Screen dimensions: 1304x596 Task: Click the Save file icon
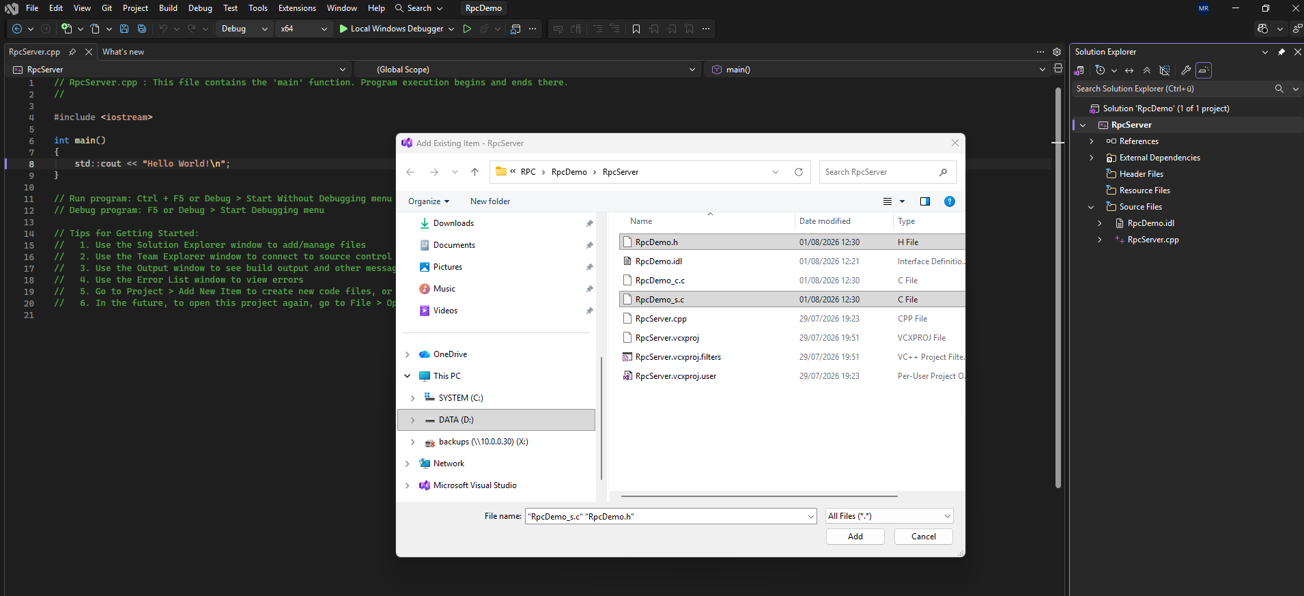[x=124, y=29]
